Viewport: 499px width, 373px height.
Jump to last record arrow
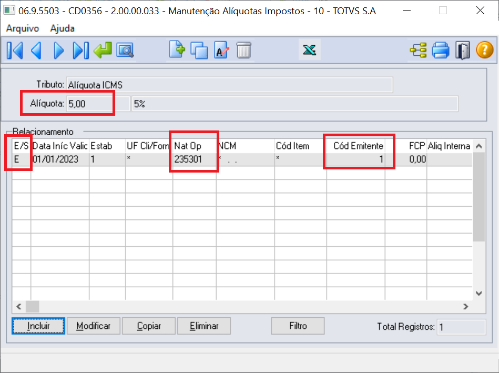click(80, 51)
